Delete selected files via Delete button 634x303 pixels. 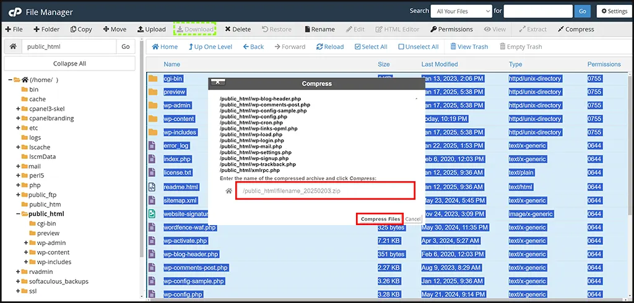(x=238, y=29)
